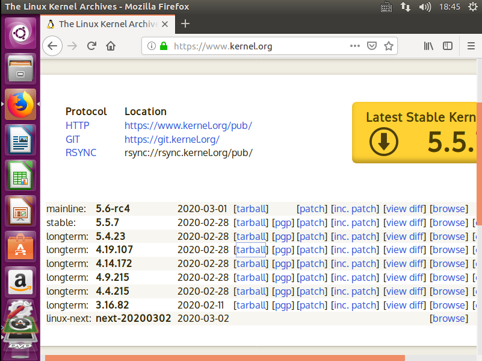Click the Latest Stable Kernel yellow button
The height and width of the screenshot is (361, 482).
(x=415, y=133)
